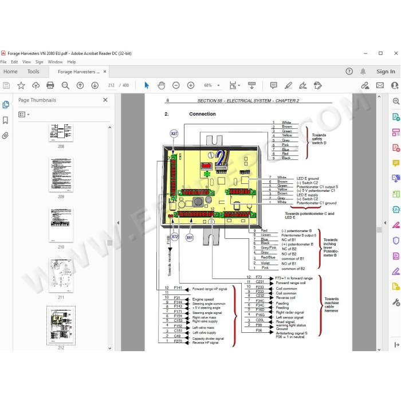Screen dimensions: 401x401
Task: Open the File menu
Action: click(3, 62)
